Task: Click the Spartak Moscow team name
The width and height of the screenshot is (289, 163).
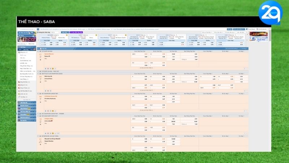Action: [49, 54]
